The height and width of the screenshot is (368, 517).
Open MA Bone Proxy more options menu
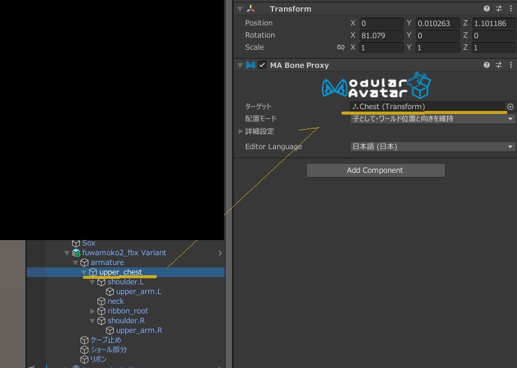[511, 65]
